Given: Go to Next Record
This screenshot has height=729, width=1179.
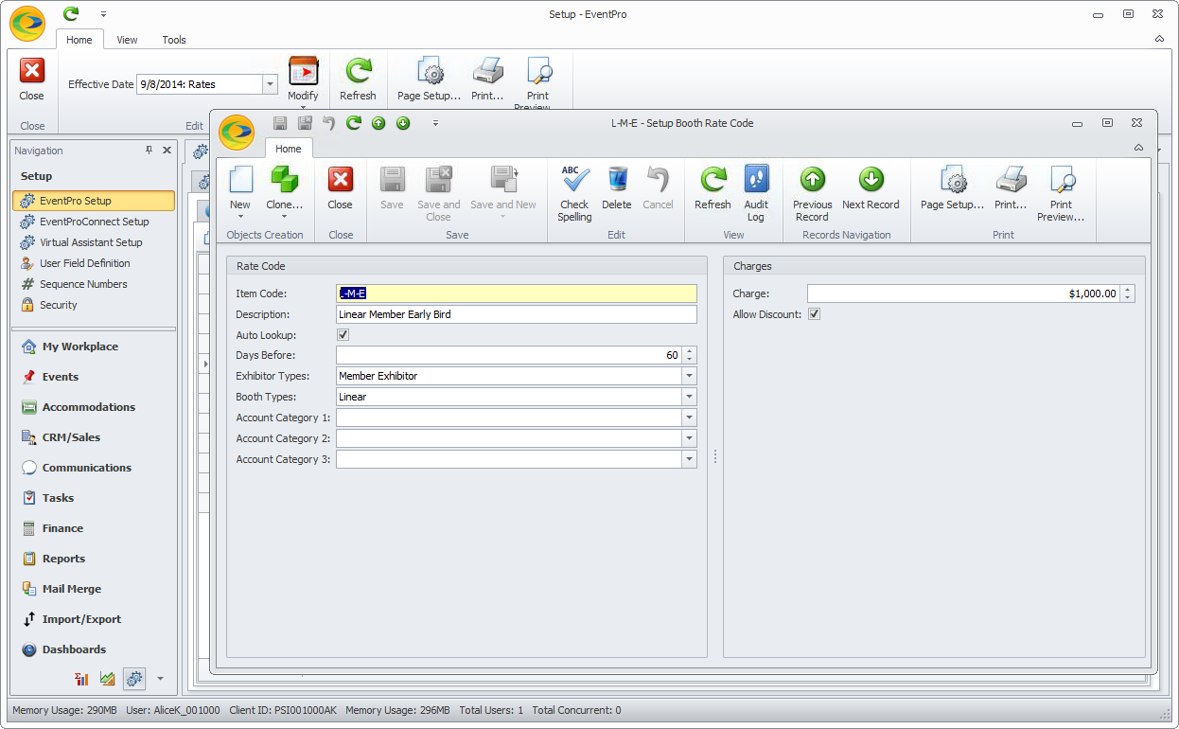Looking at the screenshot, I should [871, 187].
